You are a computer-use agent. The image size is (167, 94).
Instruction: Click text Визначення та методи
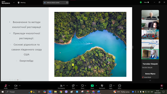tap(27, 22)
